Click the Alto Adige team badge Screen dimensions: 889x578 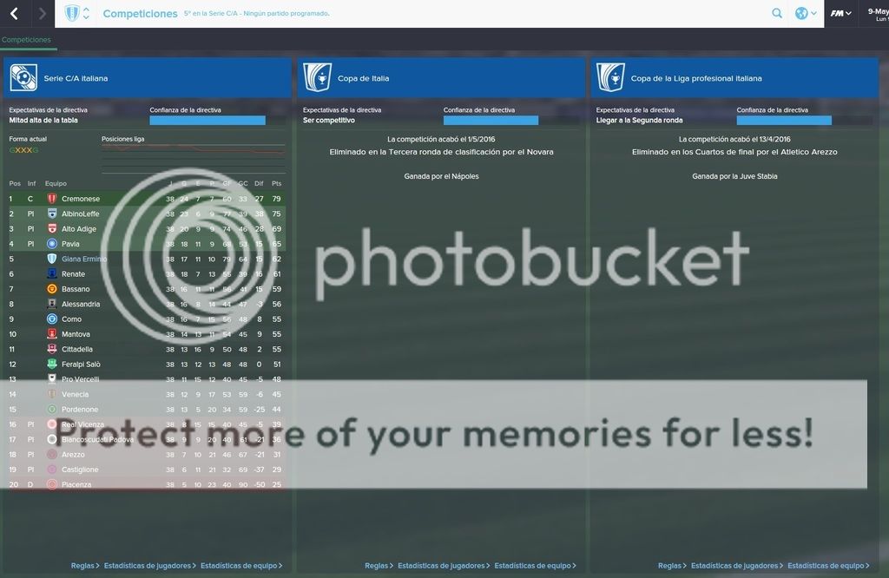point(52,229)
